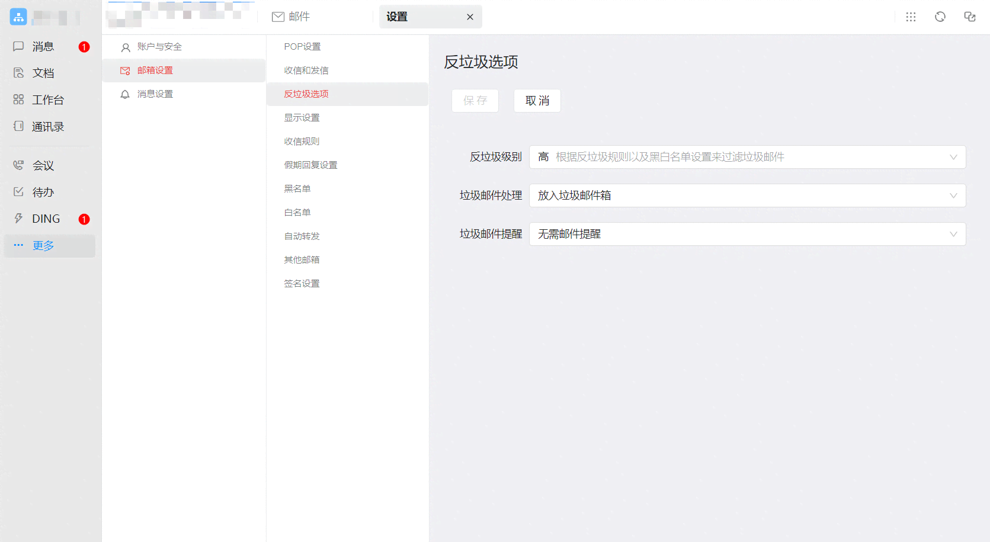Open the 会议 meetings section
Viewport: 990px width, 542px height.
click(x=50, y=166)
